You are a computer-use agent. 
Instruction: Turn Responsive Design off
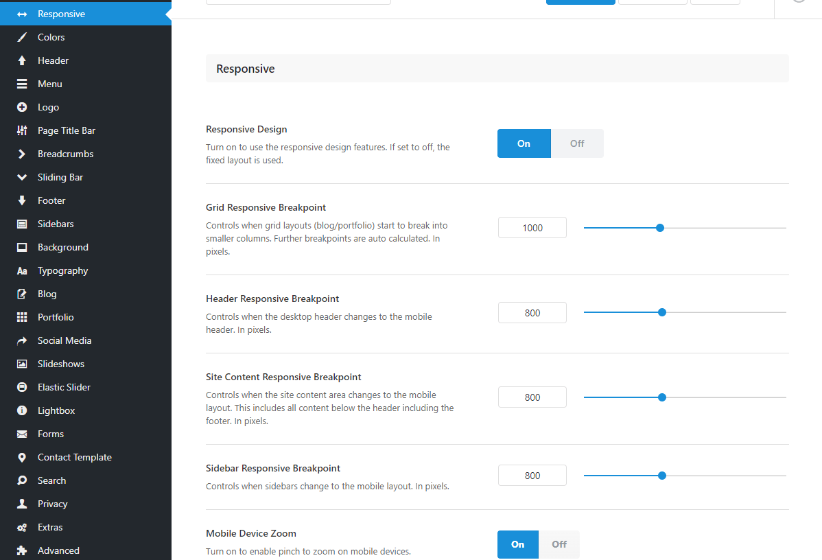[x=577, y=143]
